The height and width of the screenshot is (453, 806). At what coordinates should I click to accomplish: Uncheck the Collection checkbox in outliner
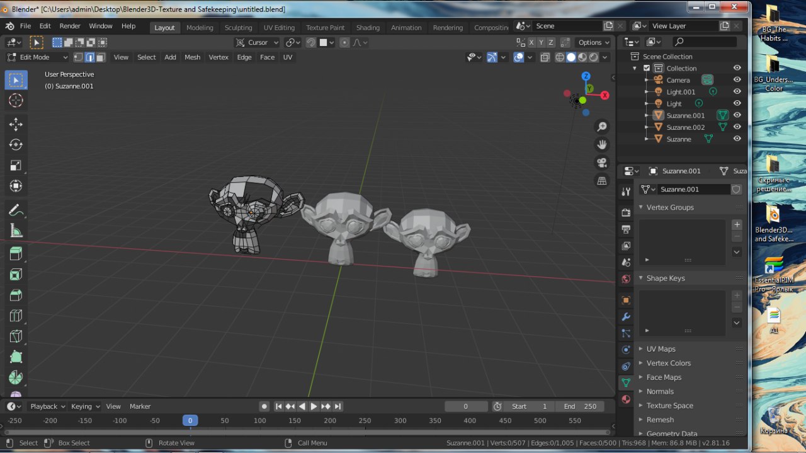pos(646,68)
